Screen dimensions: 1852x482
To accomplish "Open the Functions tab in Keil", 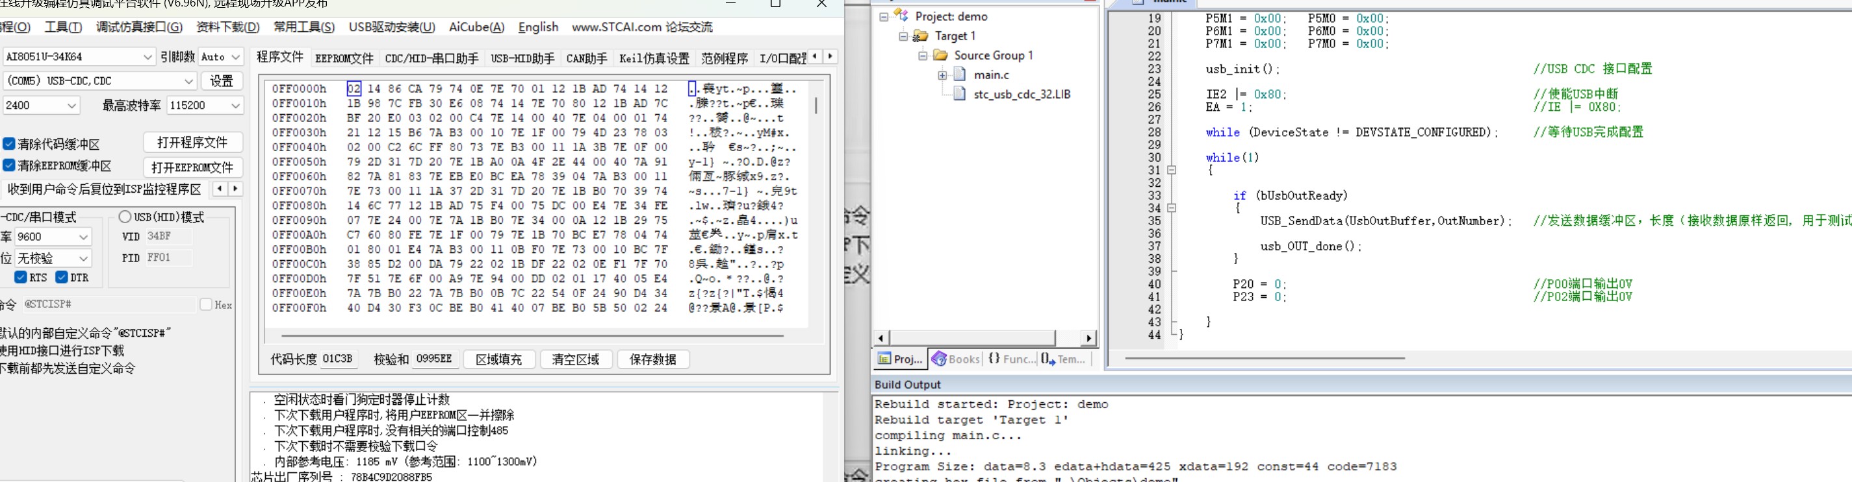I will tap(1011, 359).
